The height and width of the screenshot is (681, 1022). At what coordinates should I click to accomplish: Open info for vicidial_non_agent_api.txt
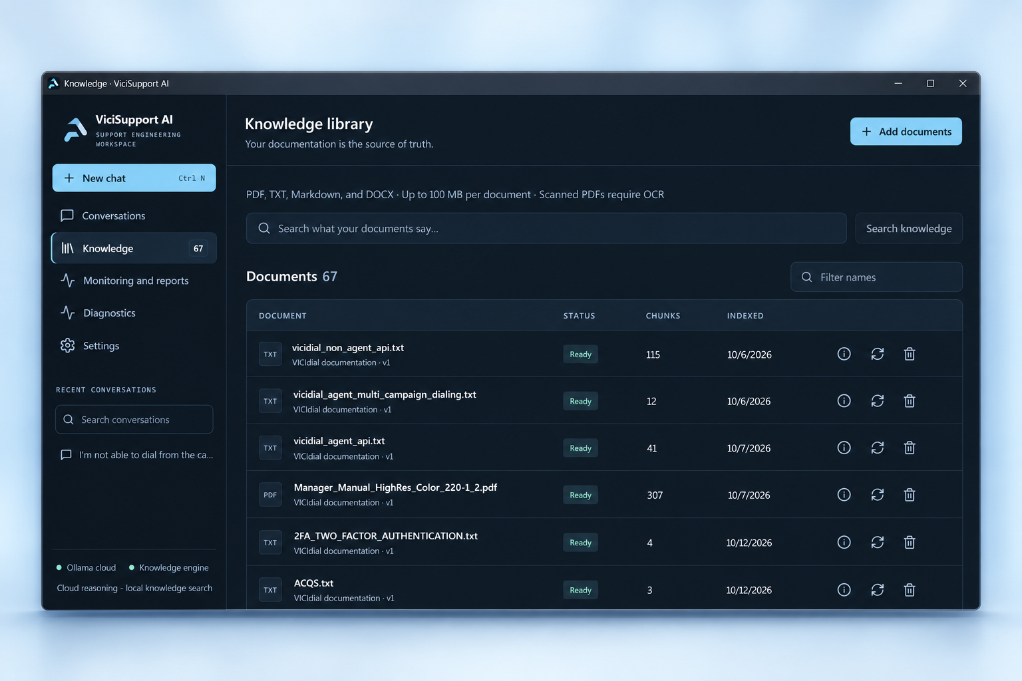pyautogui.click(x=844, y=354)
